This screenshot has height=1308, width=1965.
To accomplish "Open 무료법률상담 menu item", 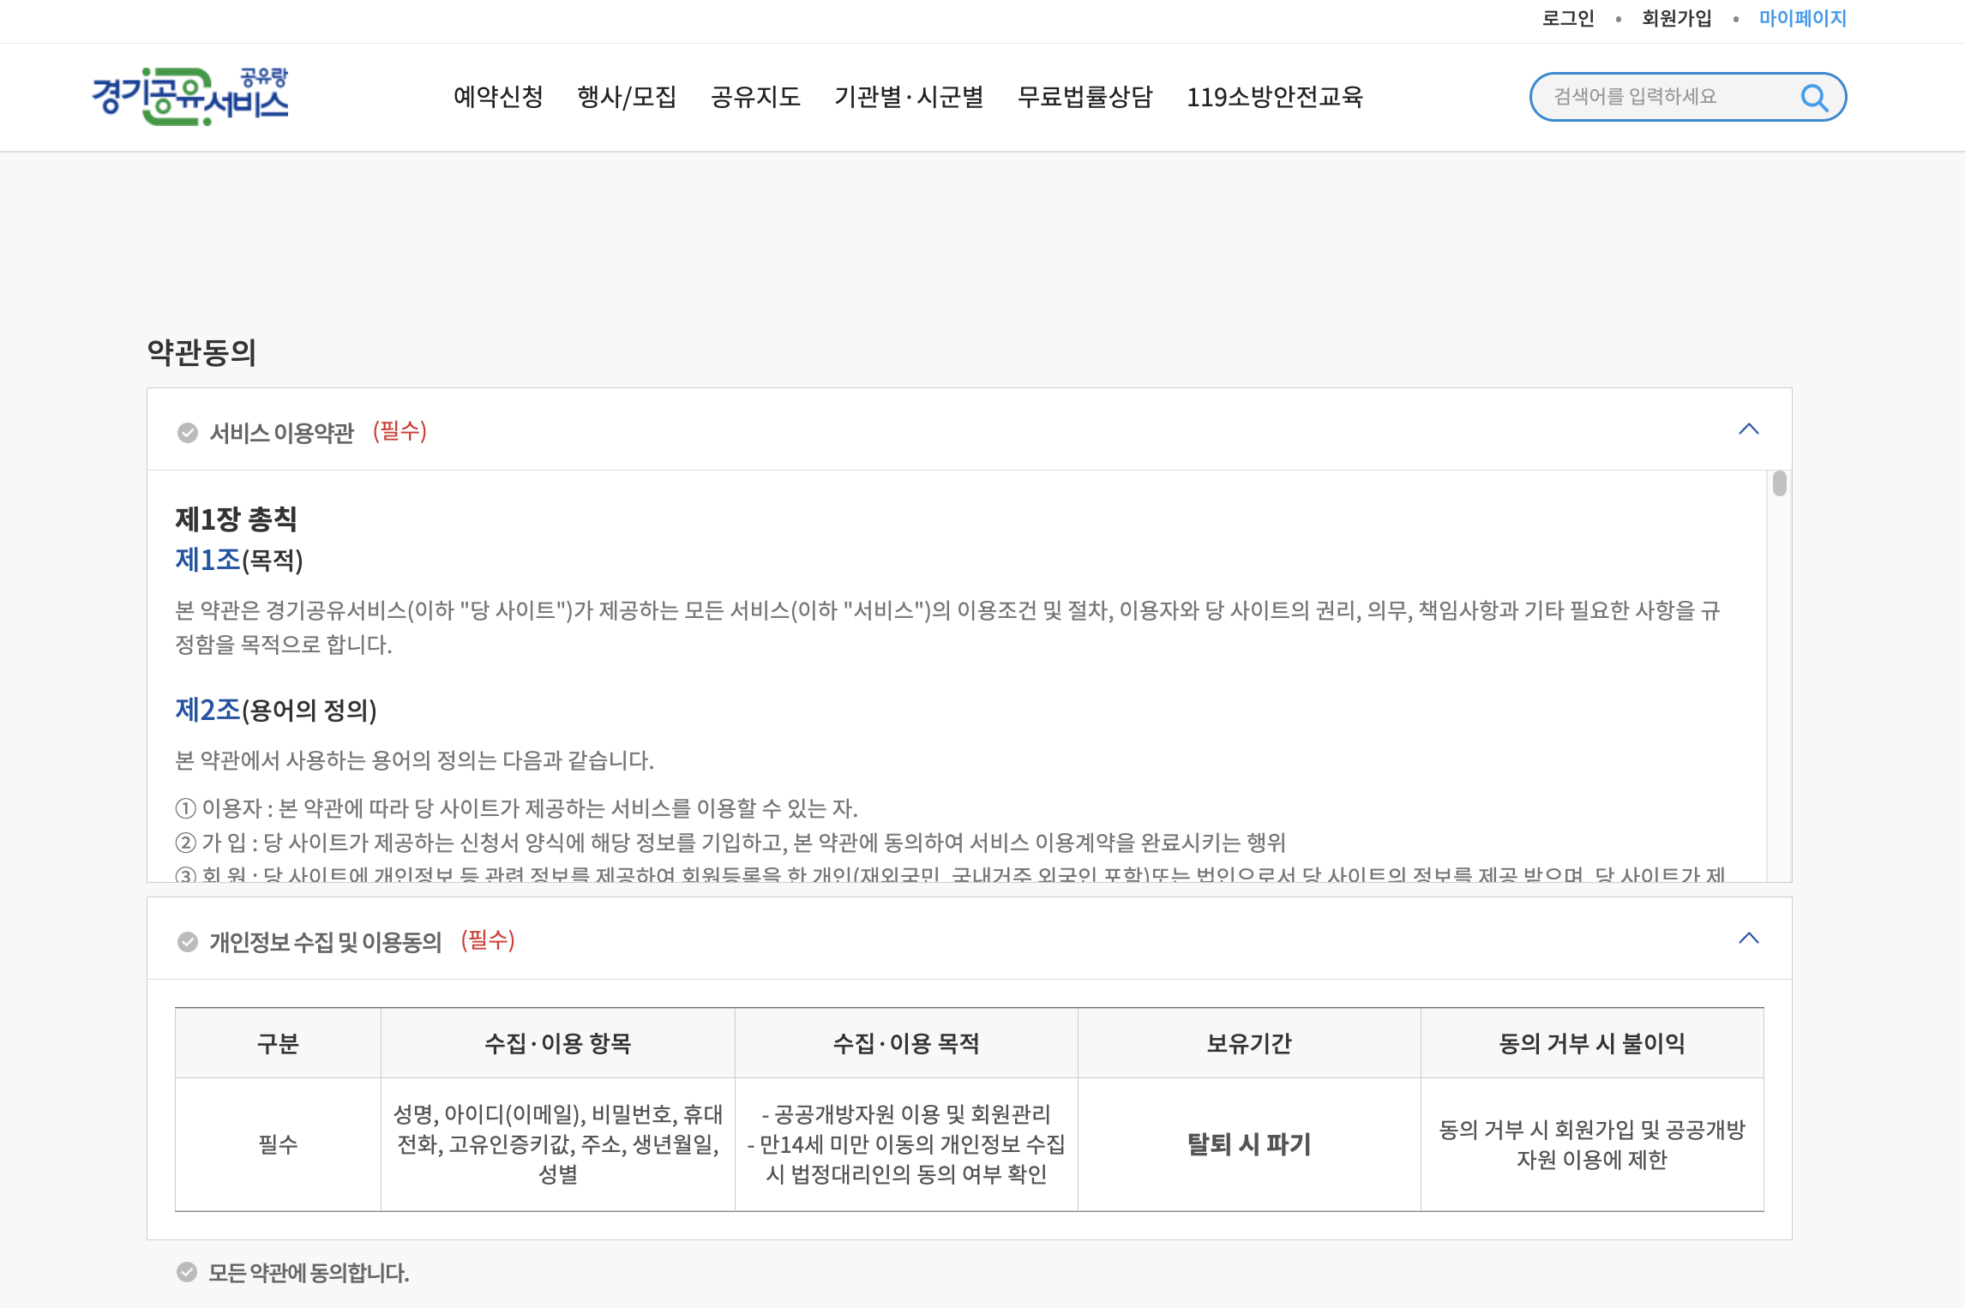I will pyautogui.click(x=1085, y=97).
